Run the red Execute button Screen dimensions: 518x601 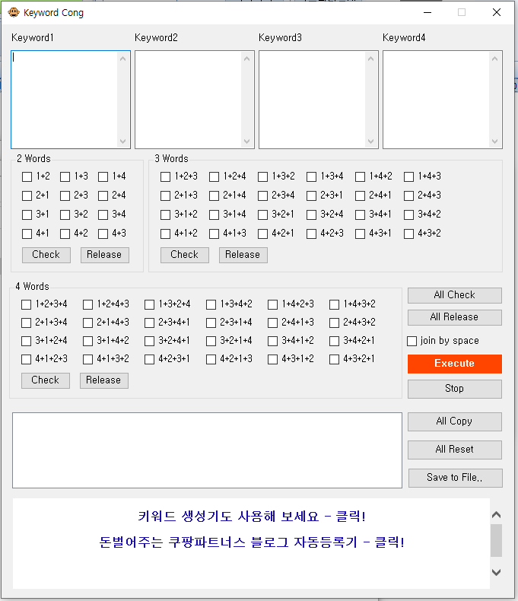[x=454, y=364]
